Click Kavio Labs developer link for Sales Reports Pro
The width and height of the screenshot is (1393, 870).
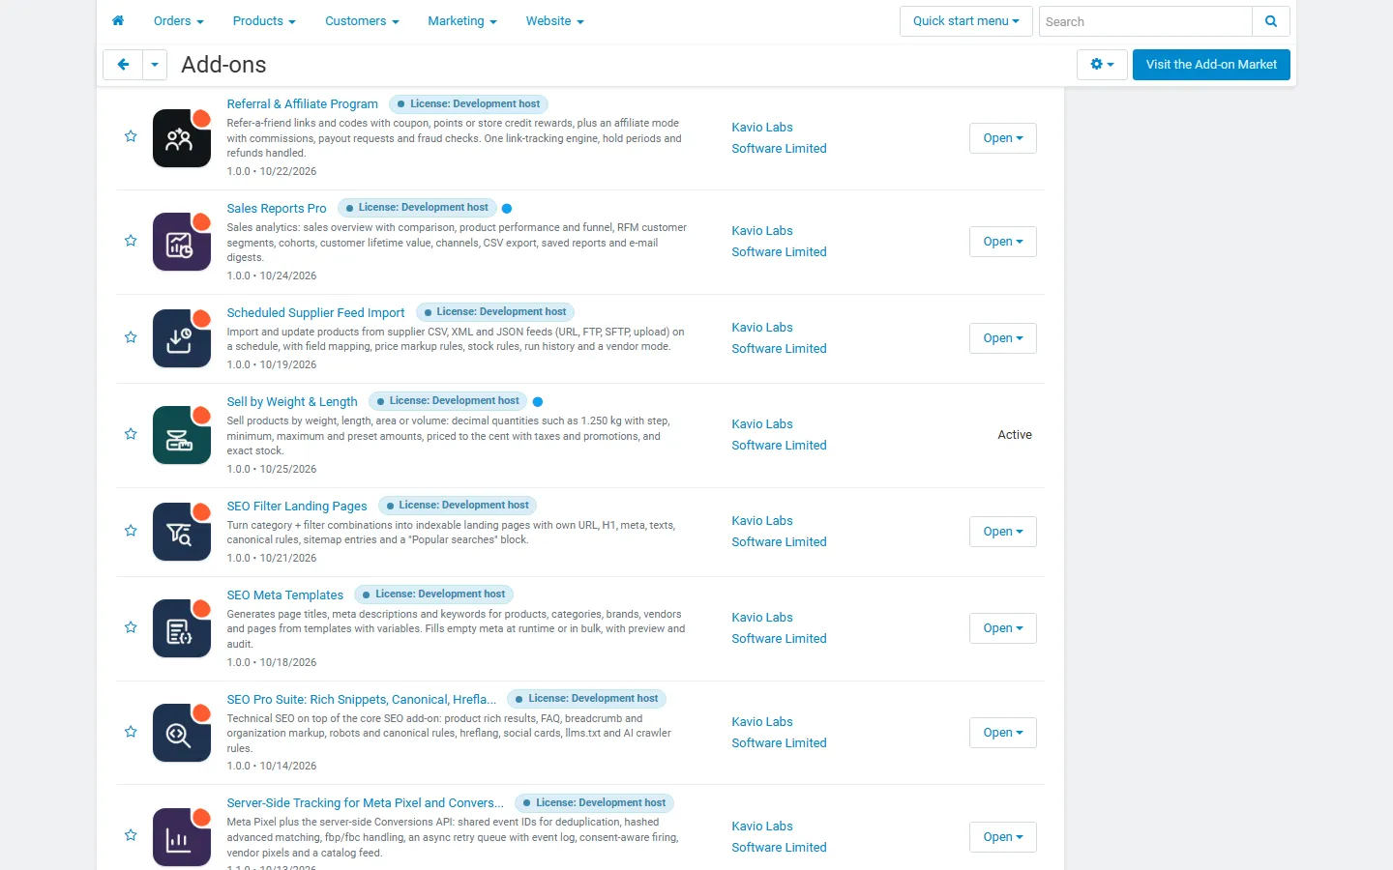click(779, 242)
